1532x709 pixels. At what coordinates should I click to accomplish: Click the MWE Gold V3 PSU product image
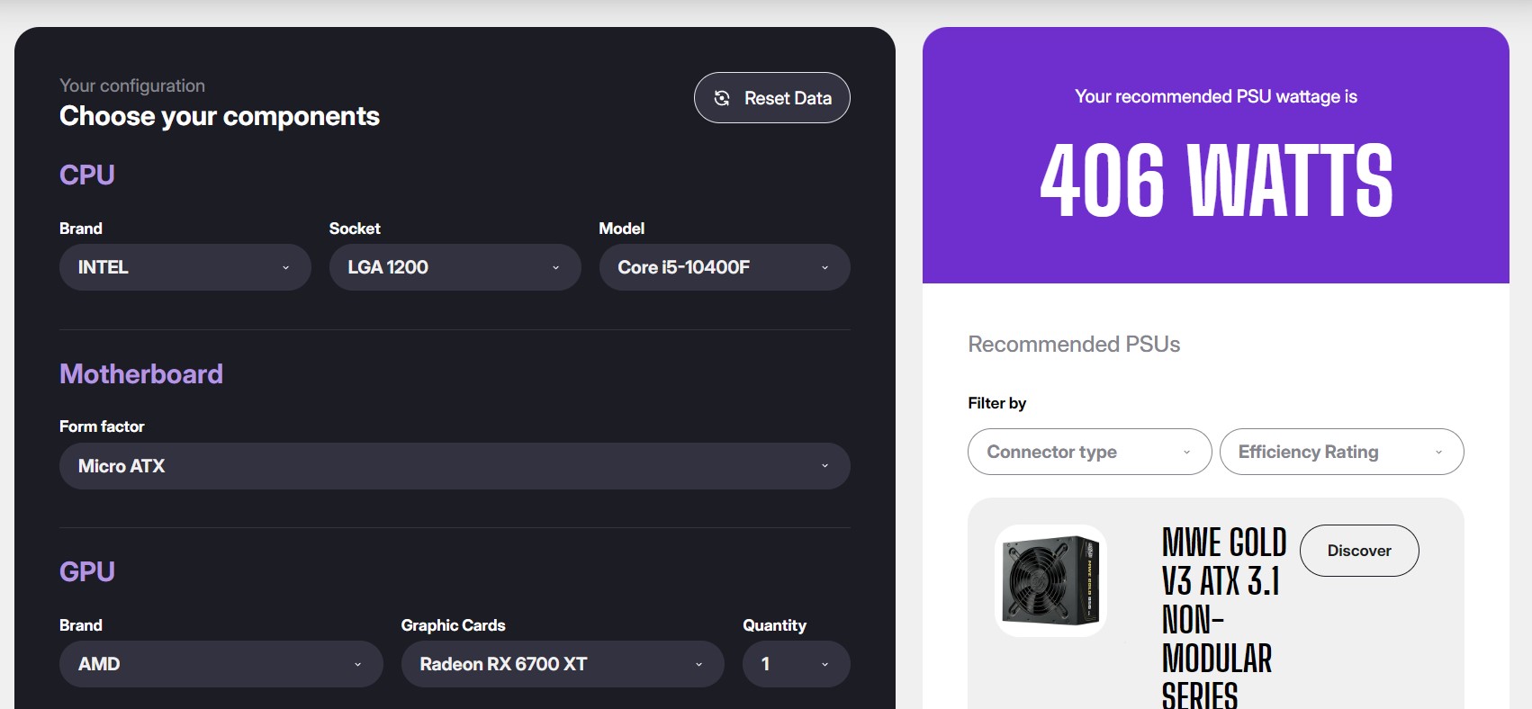pos(1050,580)
